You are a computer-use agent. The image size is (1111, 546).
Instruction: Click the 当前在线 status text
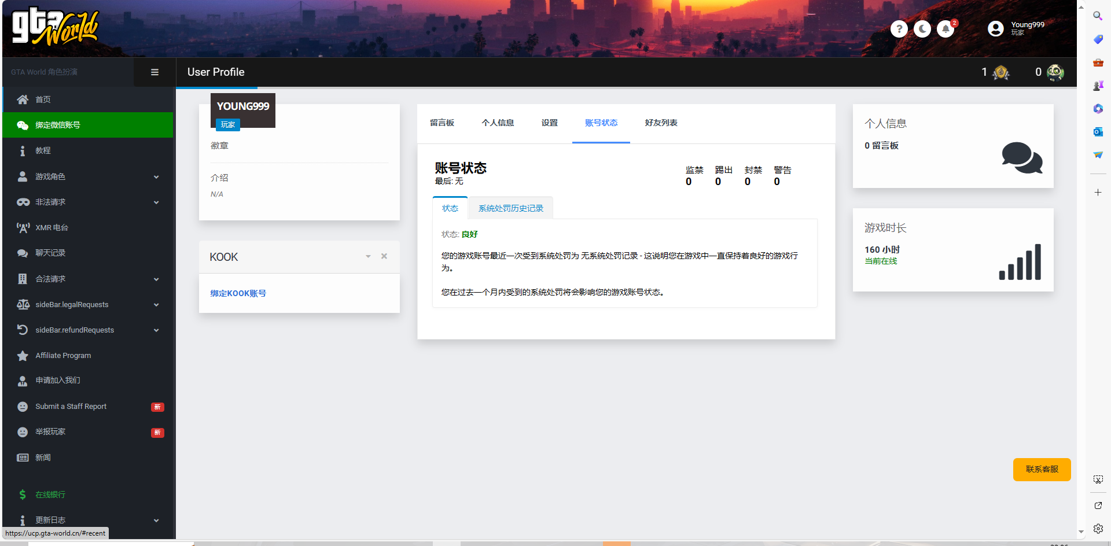tap(881, 261)
